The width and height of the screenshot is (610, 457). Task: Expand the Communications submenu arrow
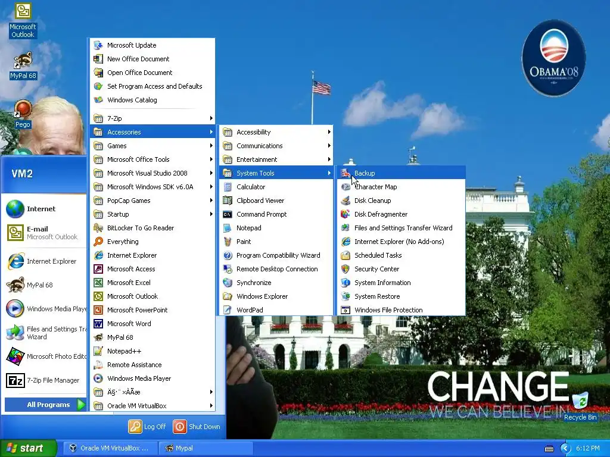point(329,146)
